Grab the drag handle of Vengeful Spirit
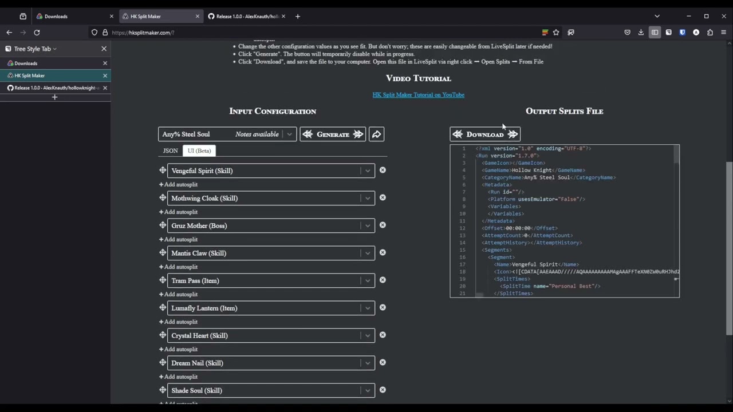 coord(163,170)
